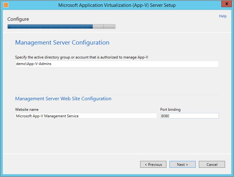Click the 'Specify the active directory group' instruction text
The width and height of the screenshot is (234, 177).
click(81, 57)
